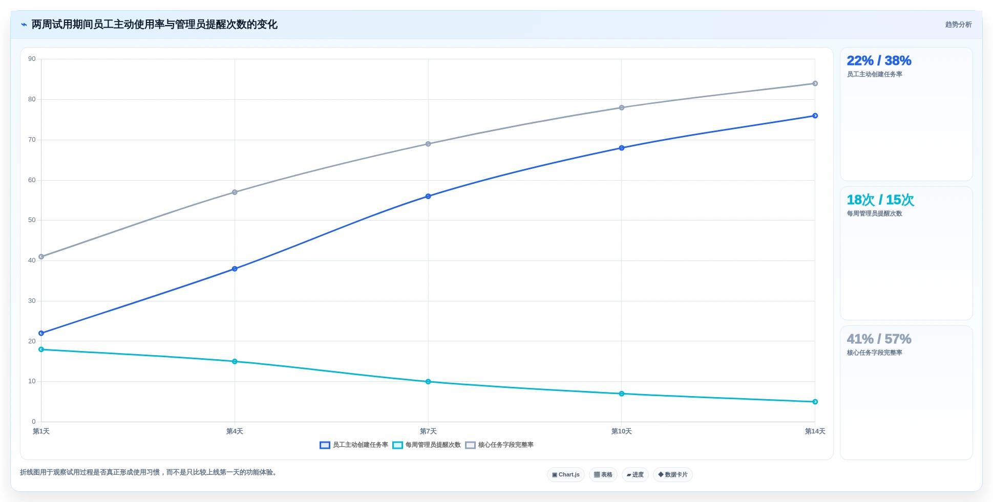Toggle 每周管理员提醒次数 legend swatch
The image size is (993, 502).
pyautogui.click(x=397, y=445)
